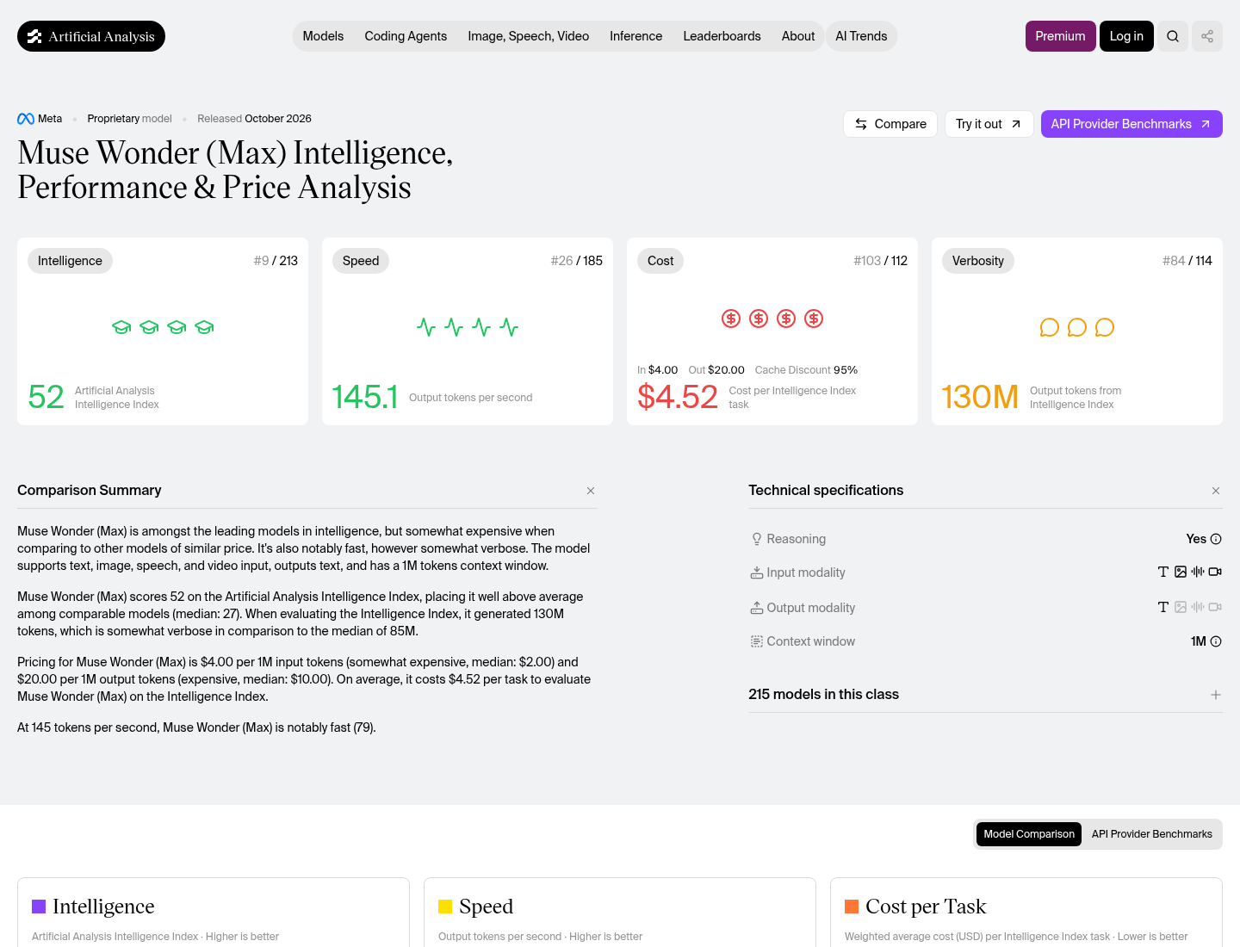Click the Reasoning info icon next to Yes
Viewport: 1240px width, 947px height.
(1216, 539)
